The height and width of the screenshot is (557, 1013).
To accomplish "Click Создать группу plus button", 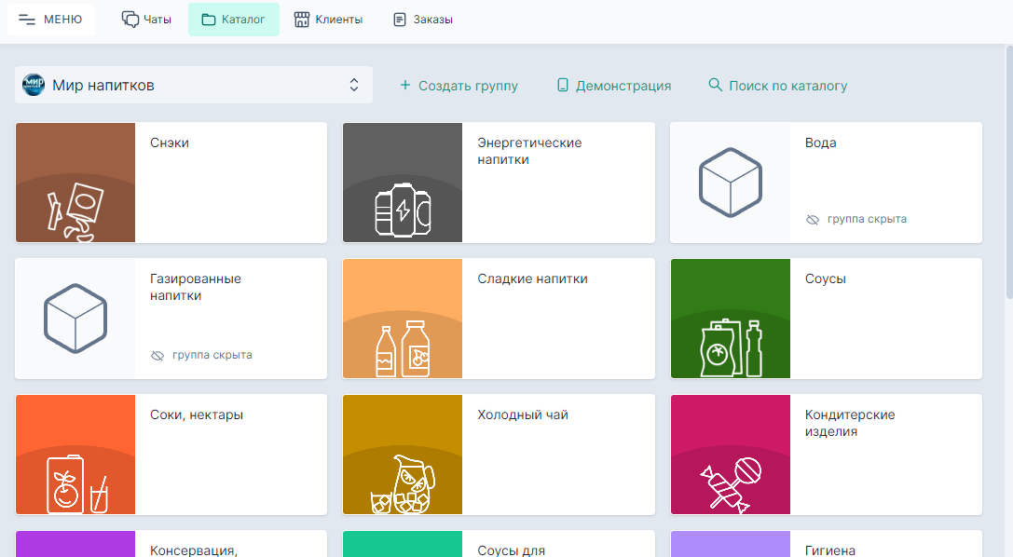I will point(405,86).
